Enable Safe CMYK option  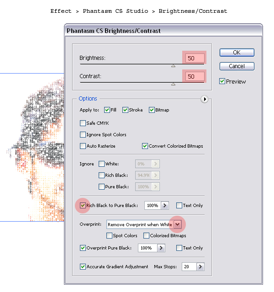pyautogui.click(x=83, y=123)
